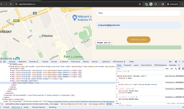Open the extension with green badge 2
Image resolution: width=184 pixels, height=109 pixels.
pyautogui.click(x=146, y=4)
